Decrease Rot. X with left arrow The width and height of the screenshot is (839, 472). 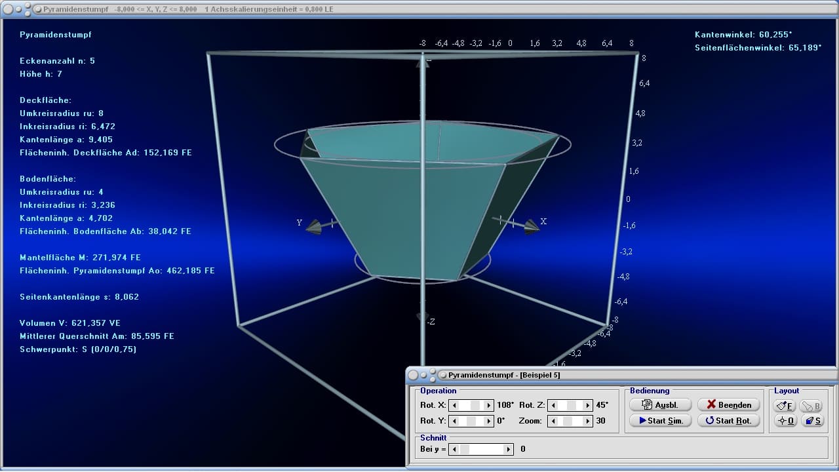tap(454, 405)
